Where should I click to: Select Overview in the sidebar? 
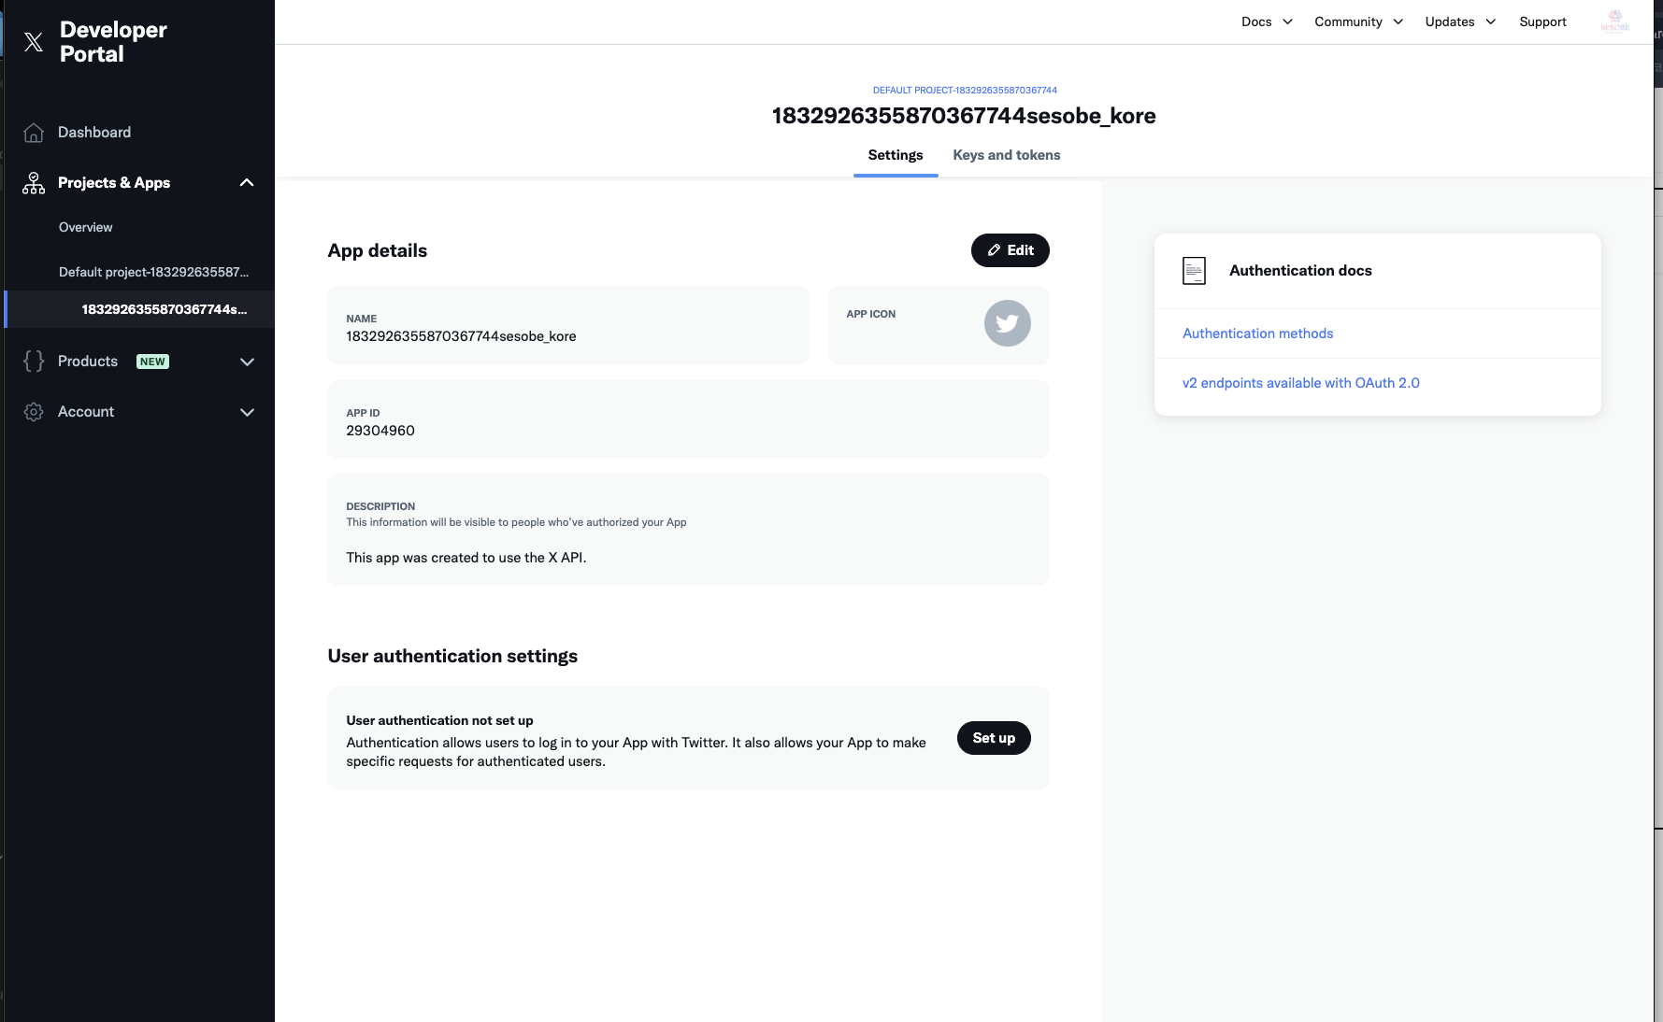[85, 227]
